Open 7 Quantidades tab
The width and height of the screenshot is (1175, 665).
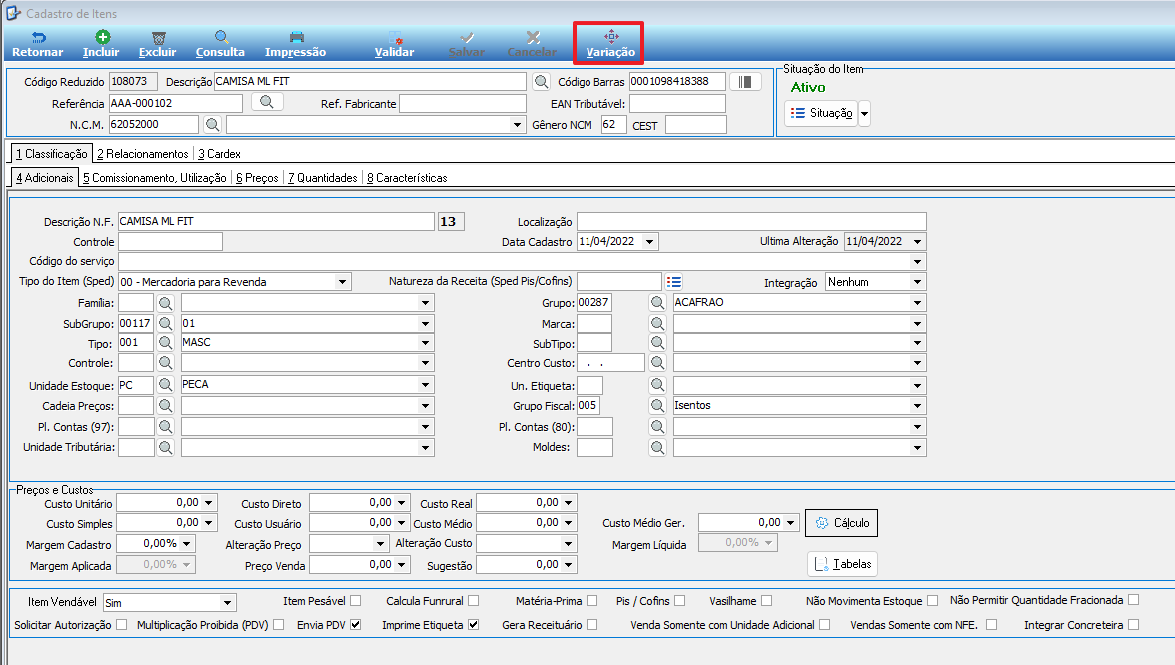(x=322, y=178)
